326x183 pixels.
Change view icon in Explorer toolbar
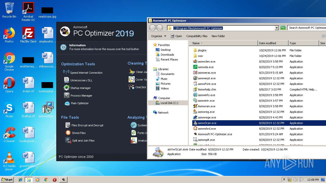[323, 36]
